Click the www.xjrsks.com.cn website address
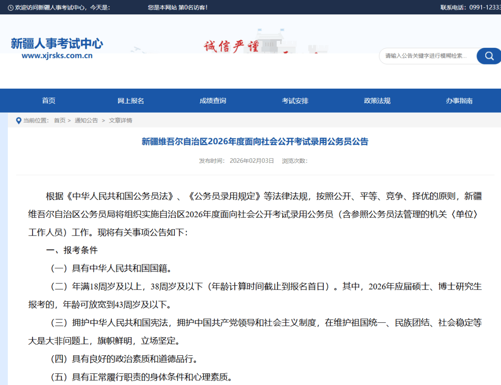Viewport: 501px width, 385px height. pos(57,56)
